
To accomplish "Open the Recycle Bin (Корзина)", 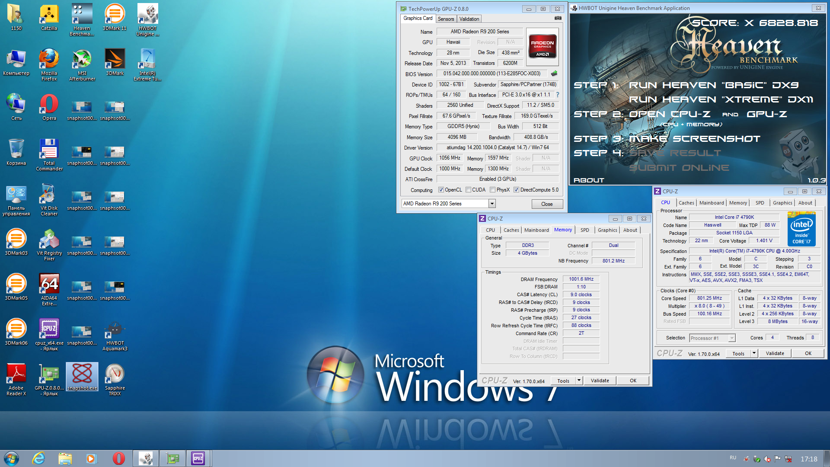I will coord(16,152).
